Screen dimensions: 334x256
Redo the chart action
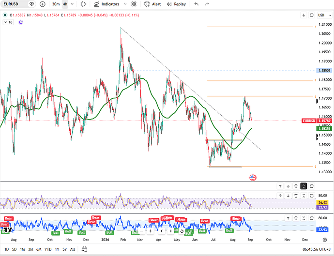(207, 4)
